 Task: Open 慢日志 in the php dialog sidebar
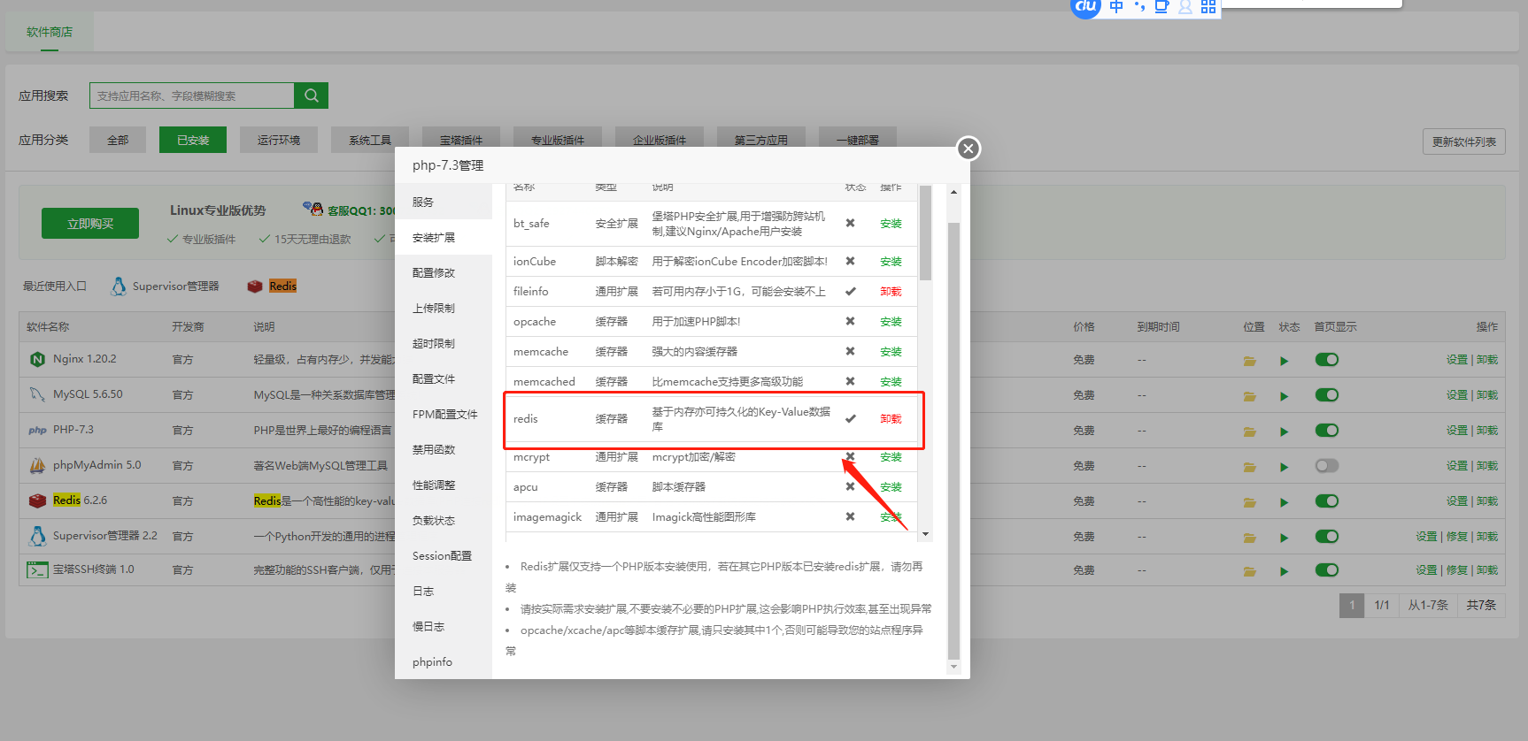(444, 626)
